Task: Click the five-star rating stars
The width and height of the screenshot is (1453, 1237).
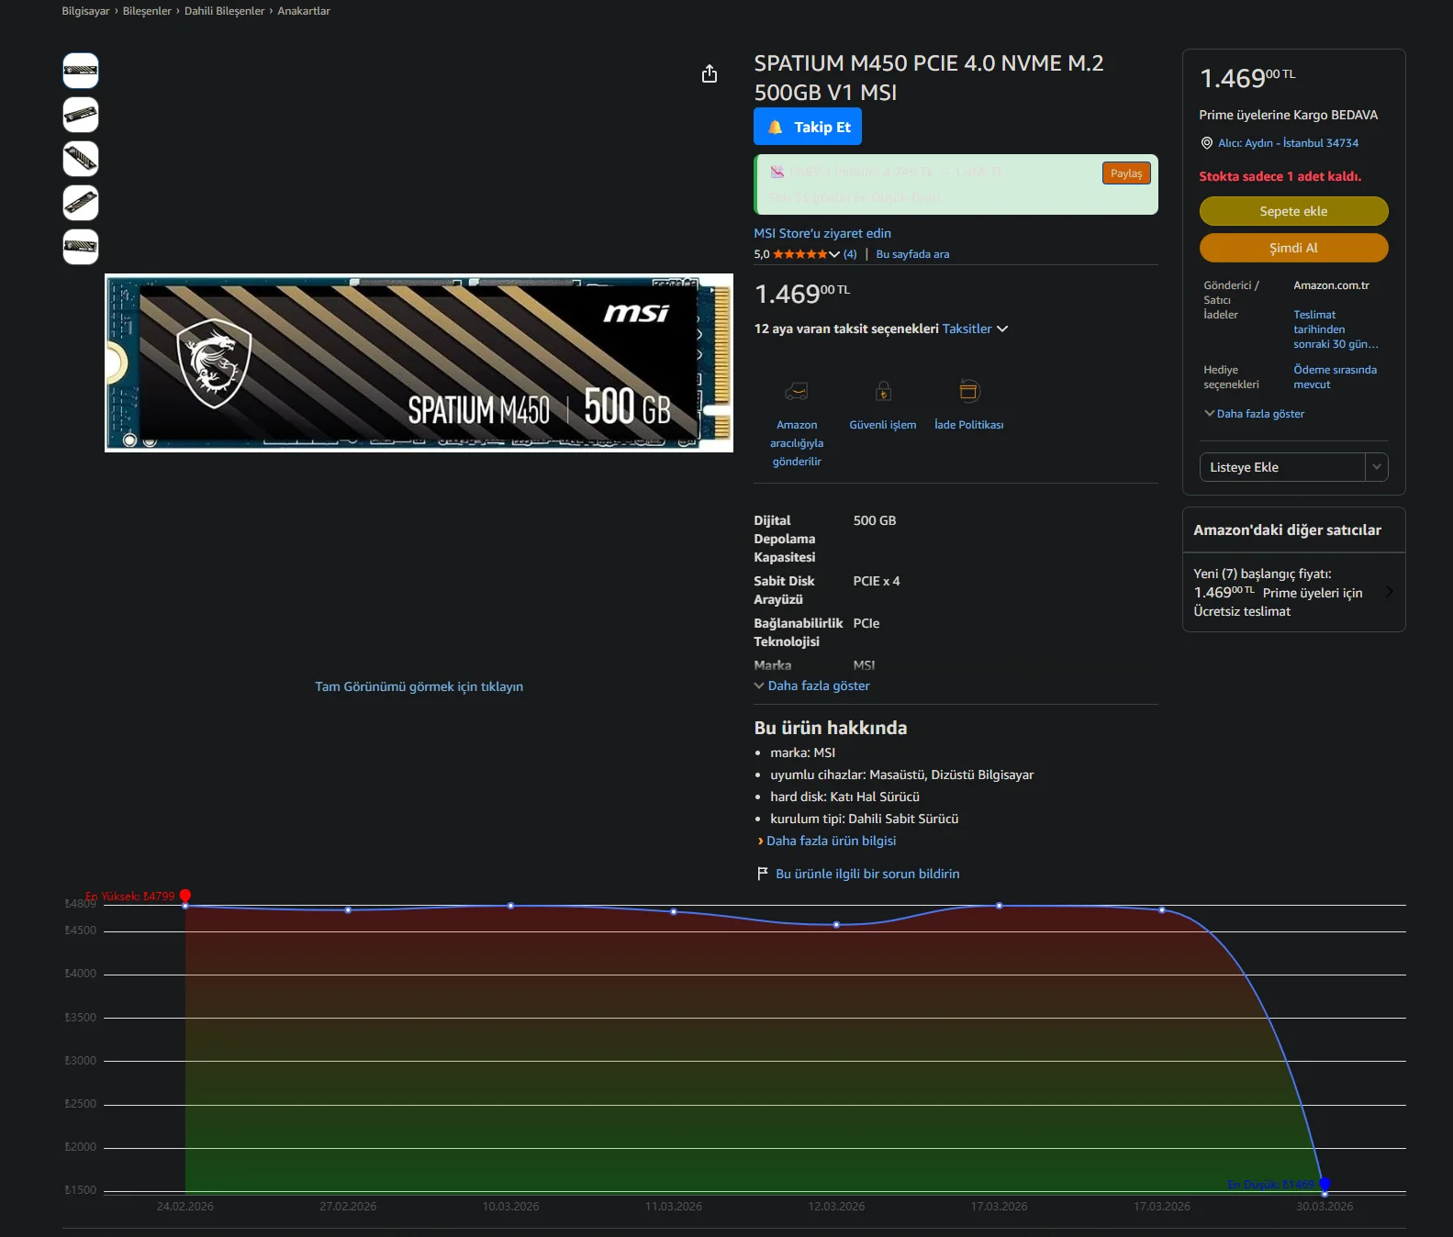Action: pos(799,254)
